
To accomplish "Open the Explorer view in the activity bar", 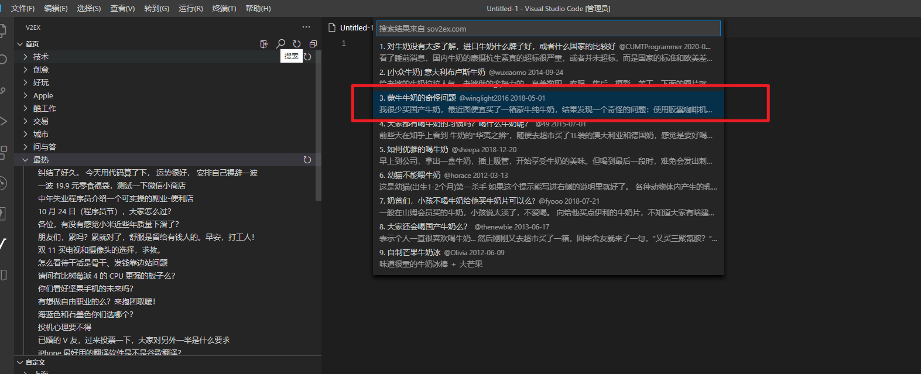I will 3,30.
